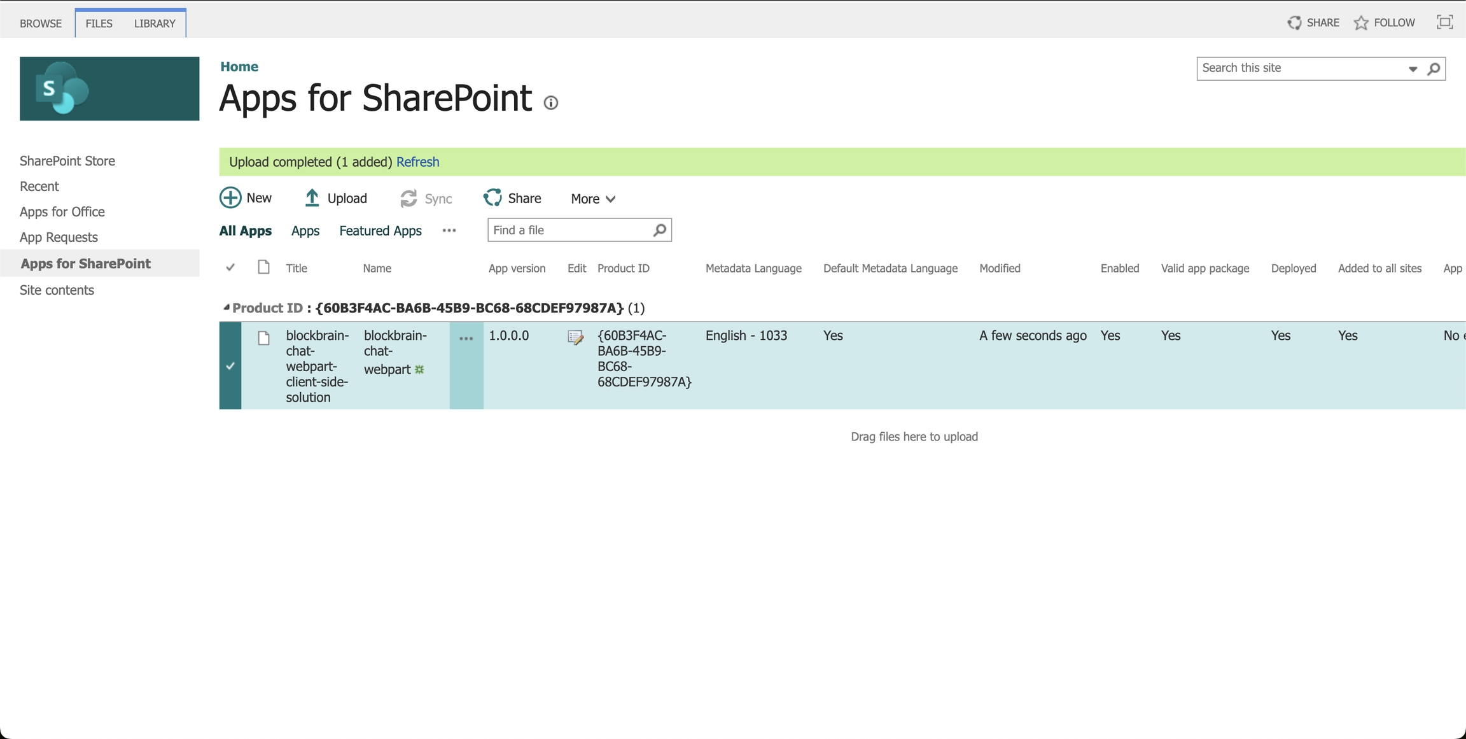Click the focus on content icon

tap(1444, 22)
